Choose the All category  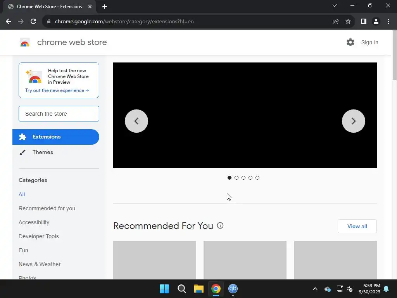click(x=22, y=194)
